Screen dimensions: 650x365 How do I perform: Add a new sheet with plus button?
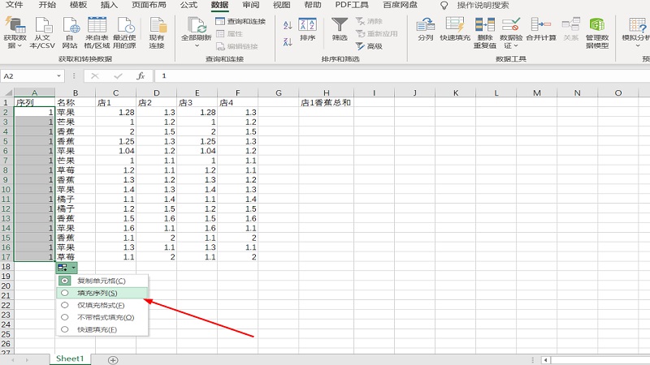point(113,359)
